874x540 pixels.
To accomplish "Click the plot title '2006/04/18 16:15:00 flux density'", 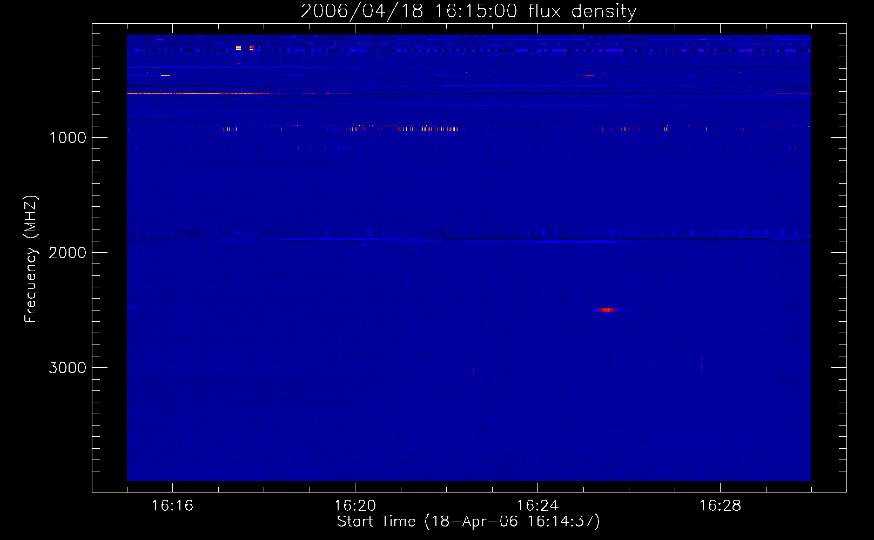I will 468,11.
